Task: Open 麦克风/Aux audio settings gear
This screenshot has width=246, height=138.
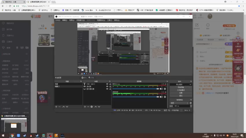Action: point(165,89)
